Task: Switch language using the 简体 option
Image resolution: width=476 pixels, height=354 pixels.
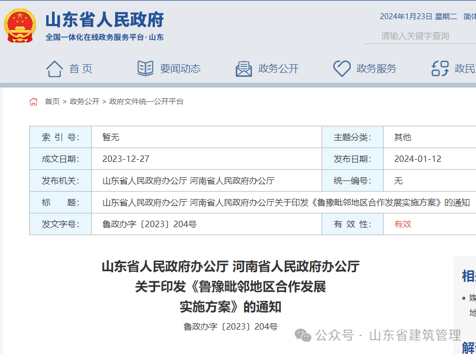Action: click(469, 16)
